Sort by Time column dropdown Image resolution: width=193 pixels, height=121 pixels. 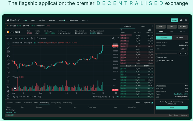coord(9,107)
